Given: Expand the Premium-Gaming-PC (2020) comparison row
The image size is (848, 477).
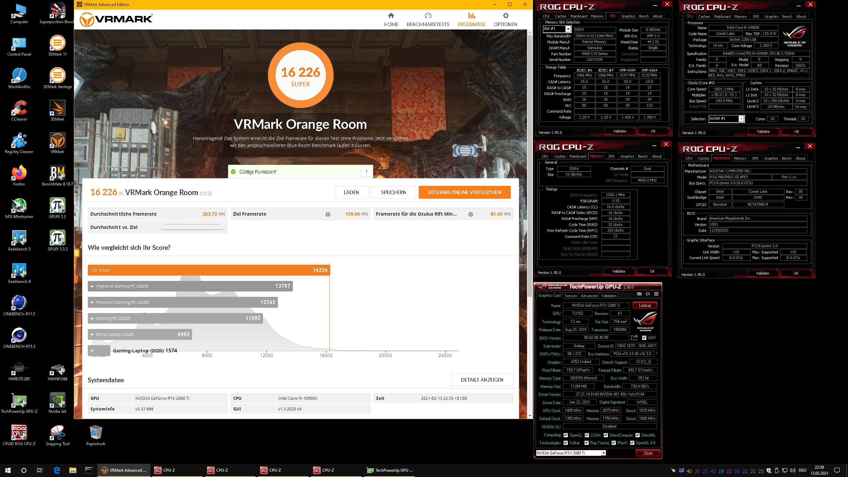Looking at the screenshot, I should click(183, 302).
